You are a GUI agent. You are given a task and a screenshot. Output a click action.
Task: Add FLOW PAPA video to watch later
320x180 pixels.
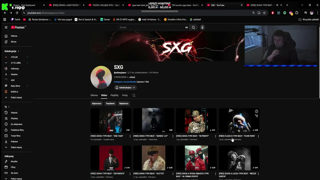coord(256,111)
